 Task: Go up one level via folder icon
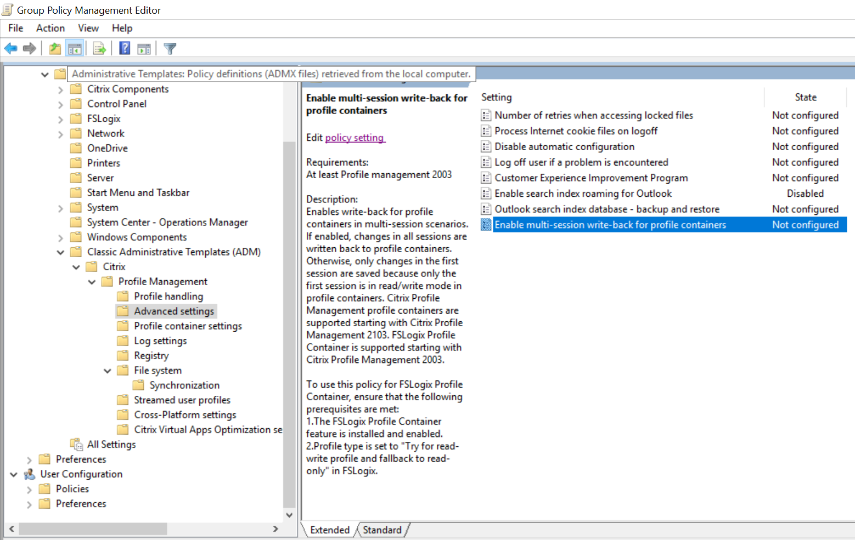55,49
